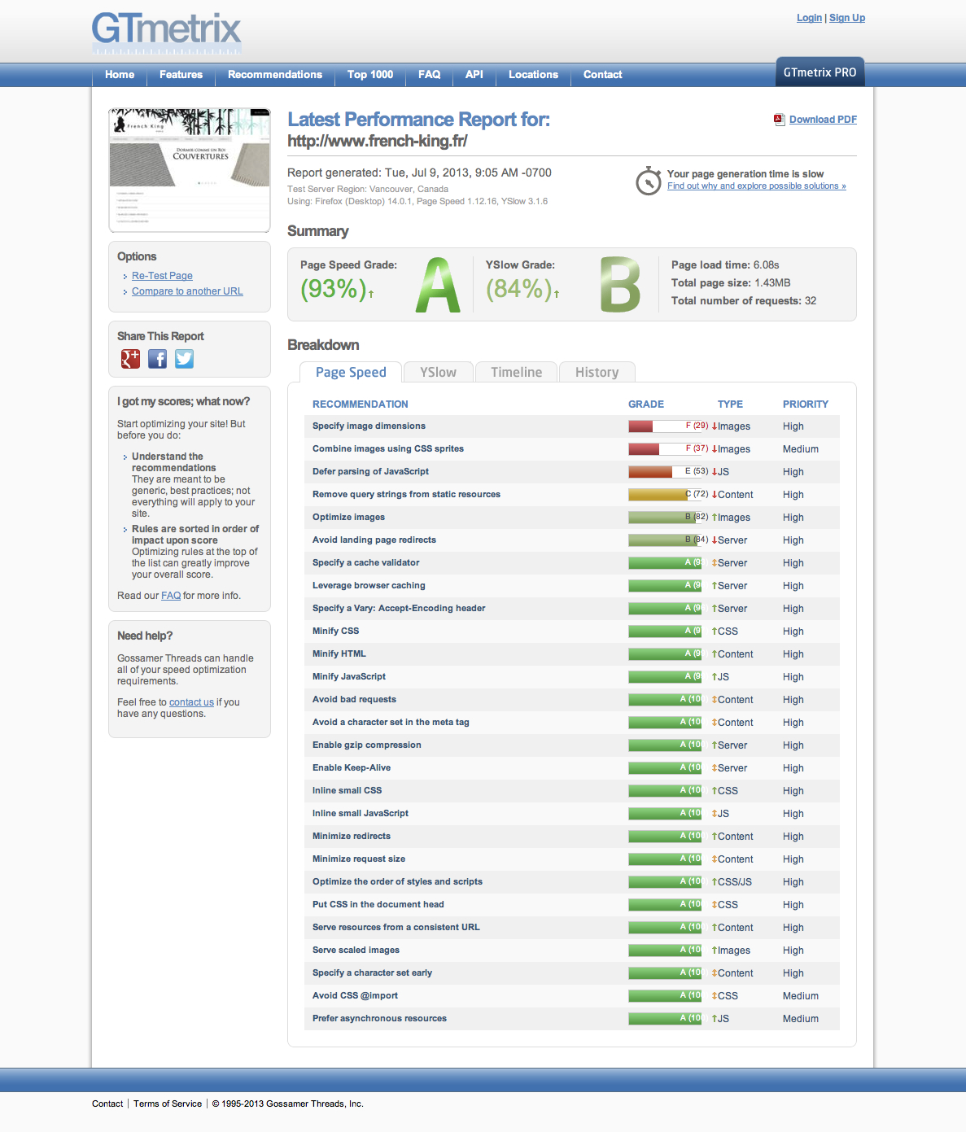The width and height of the screenshot is (979, 1132).
Task: Expand 'Specify a cache validator' row
Action: pyautogui.click(x=572, y=563)
